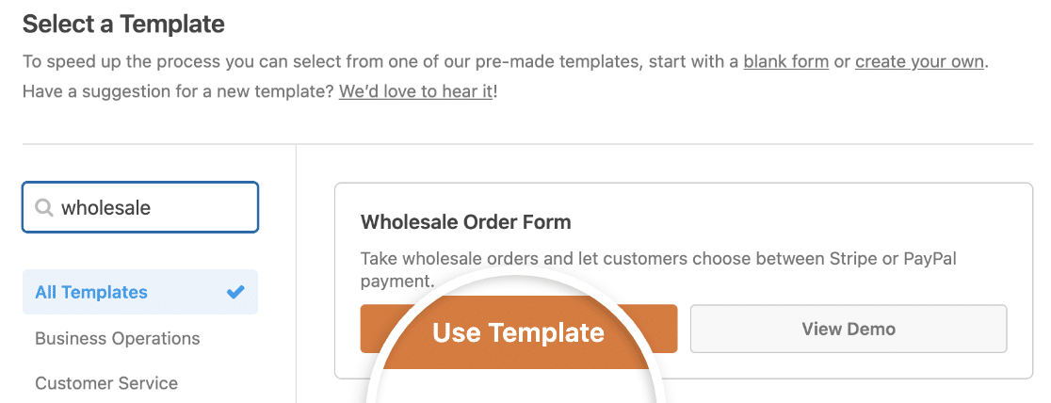Click the All Templates highlighted row
The height and width of the screenshot is (403, 1051).
(x=140, y=292)
